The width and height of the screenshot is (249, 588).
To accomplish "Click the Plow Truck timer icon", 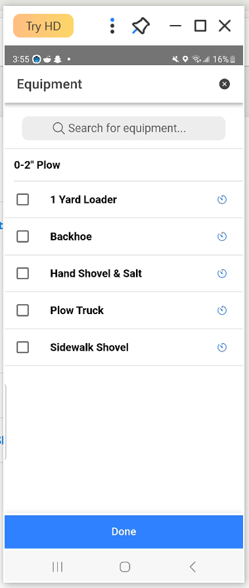I will tap(222, 311).
